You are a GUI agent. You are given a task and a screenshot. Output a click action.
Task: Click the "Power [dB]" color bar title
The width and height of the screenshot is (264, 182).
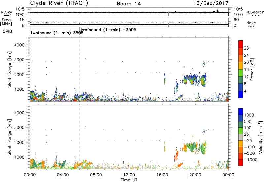tap(252, 69)
